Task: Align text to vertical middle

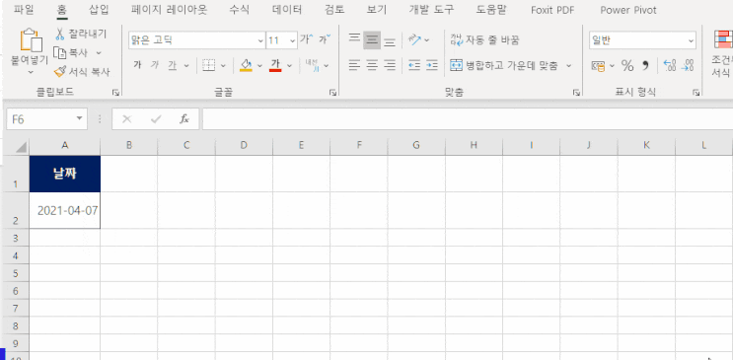Action: pyautogui.click(x=372, y=40)
